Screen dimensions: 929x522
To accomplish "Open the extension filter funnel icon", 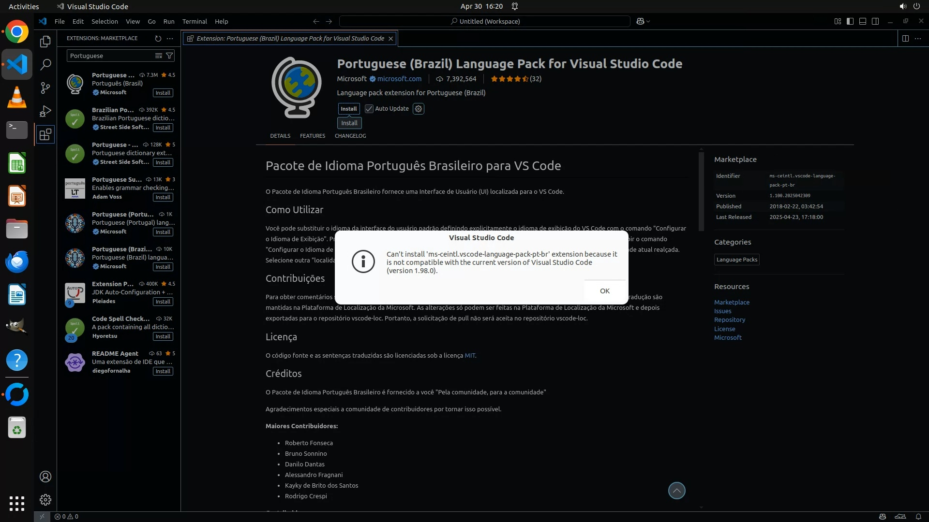I will (169, 56).
